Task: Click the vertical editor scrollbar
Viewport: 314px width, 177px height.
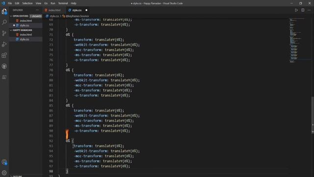Action: coord(313,115)
